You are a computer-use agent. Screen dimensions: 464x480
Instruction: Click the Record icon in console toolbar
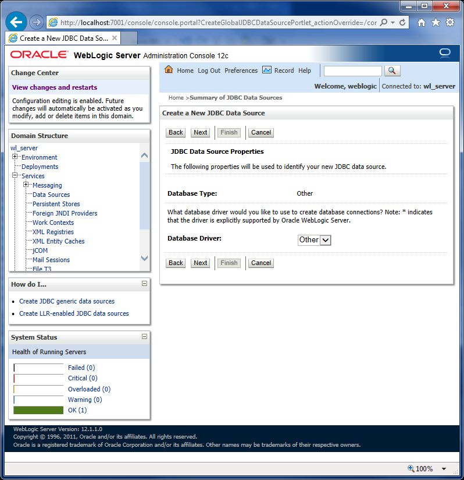[x=267, y=70]
